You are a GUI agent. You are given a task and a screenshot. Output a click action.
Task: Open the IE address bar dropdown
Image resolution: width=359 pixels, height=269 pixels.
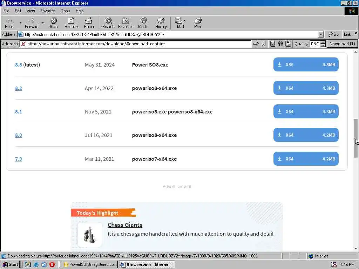pyautogui.click(x=321, y=34)
